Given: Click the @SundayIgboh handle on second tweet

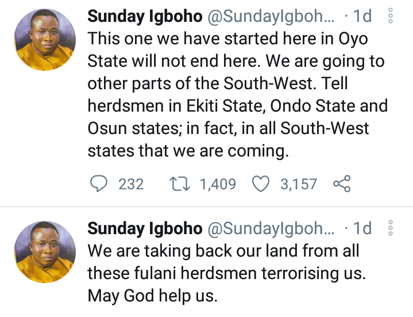Looking at the screenshot, I should tap(271, 228).
